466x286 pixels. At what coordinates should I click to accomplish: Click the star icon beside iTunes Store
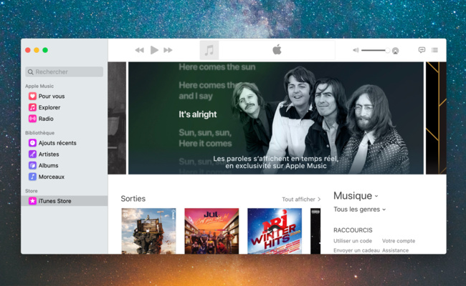tap(32, 201)
